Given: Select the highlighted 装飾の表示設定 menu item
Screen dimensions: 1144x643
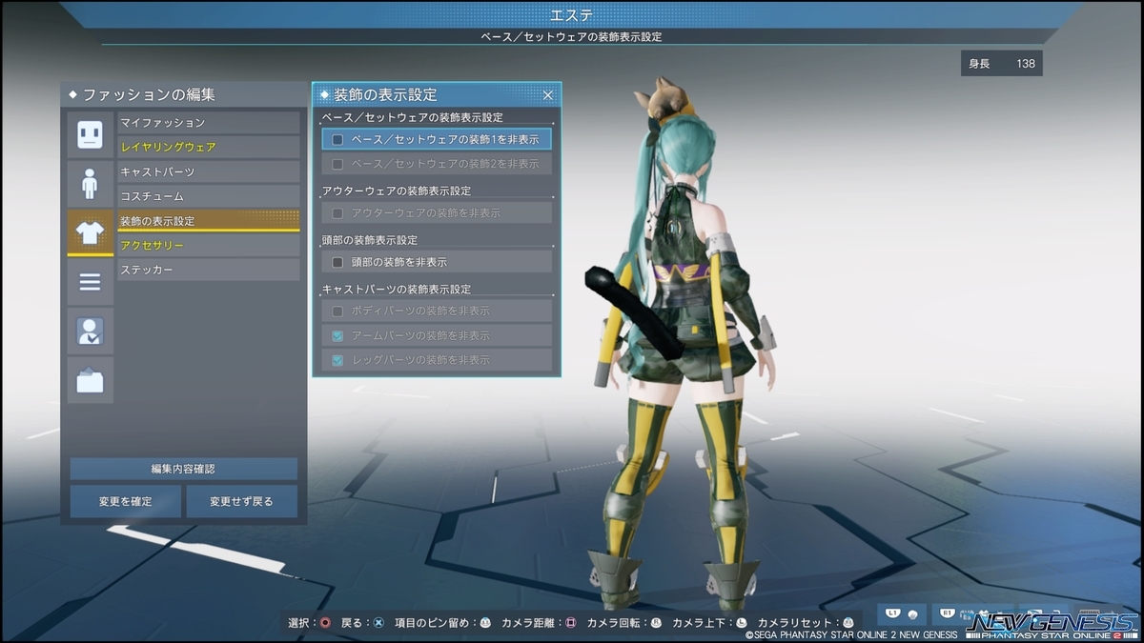Looking at the screenshot, I should [x=208, y=221].
